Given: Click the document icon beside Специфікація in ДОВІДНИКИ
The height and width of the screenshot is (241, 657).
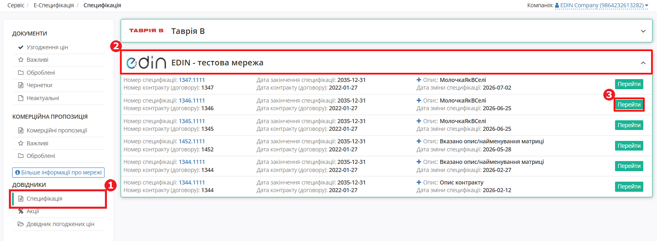Looking at the screenshot, I should 21,199.
